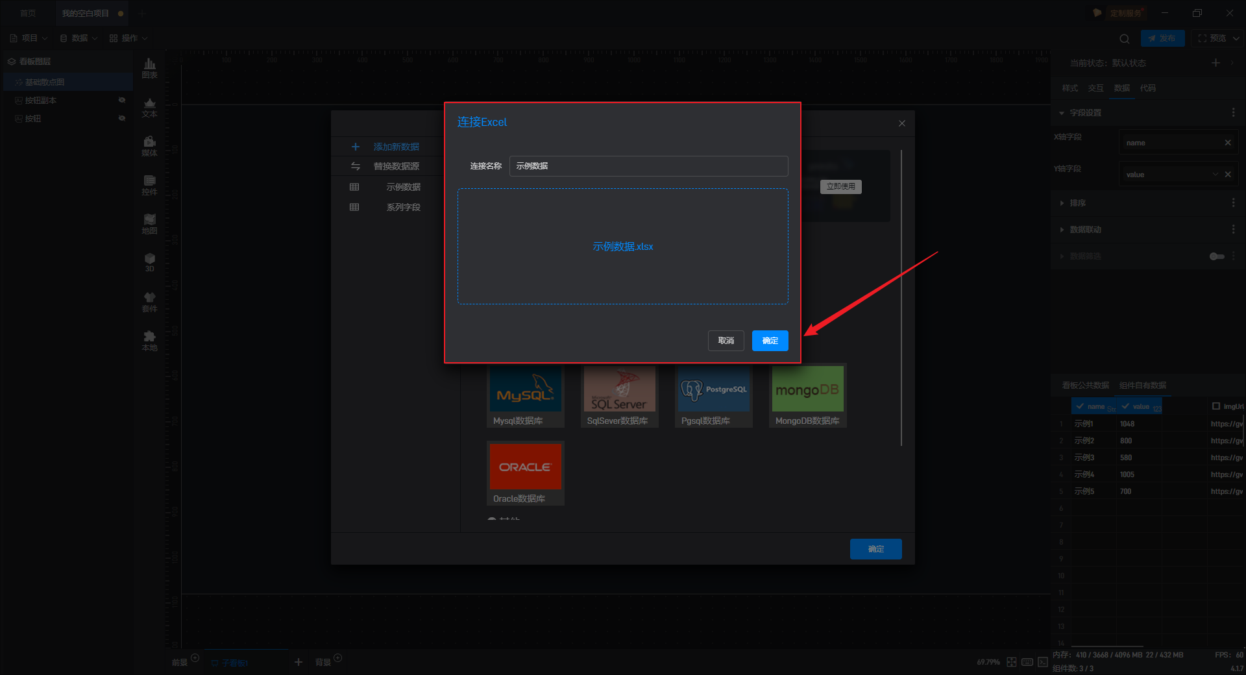1246x675 pixels.
Task: Expand the 数据筛选 section
Action: 1062,256
